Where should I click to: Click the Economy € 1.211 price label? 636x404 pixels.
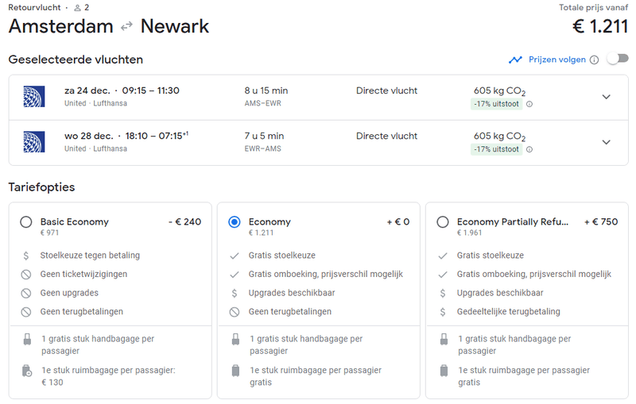261,233
